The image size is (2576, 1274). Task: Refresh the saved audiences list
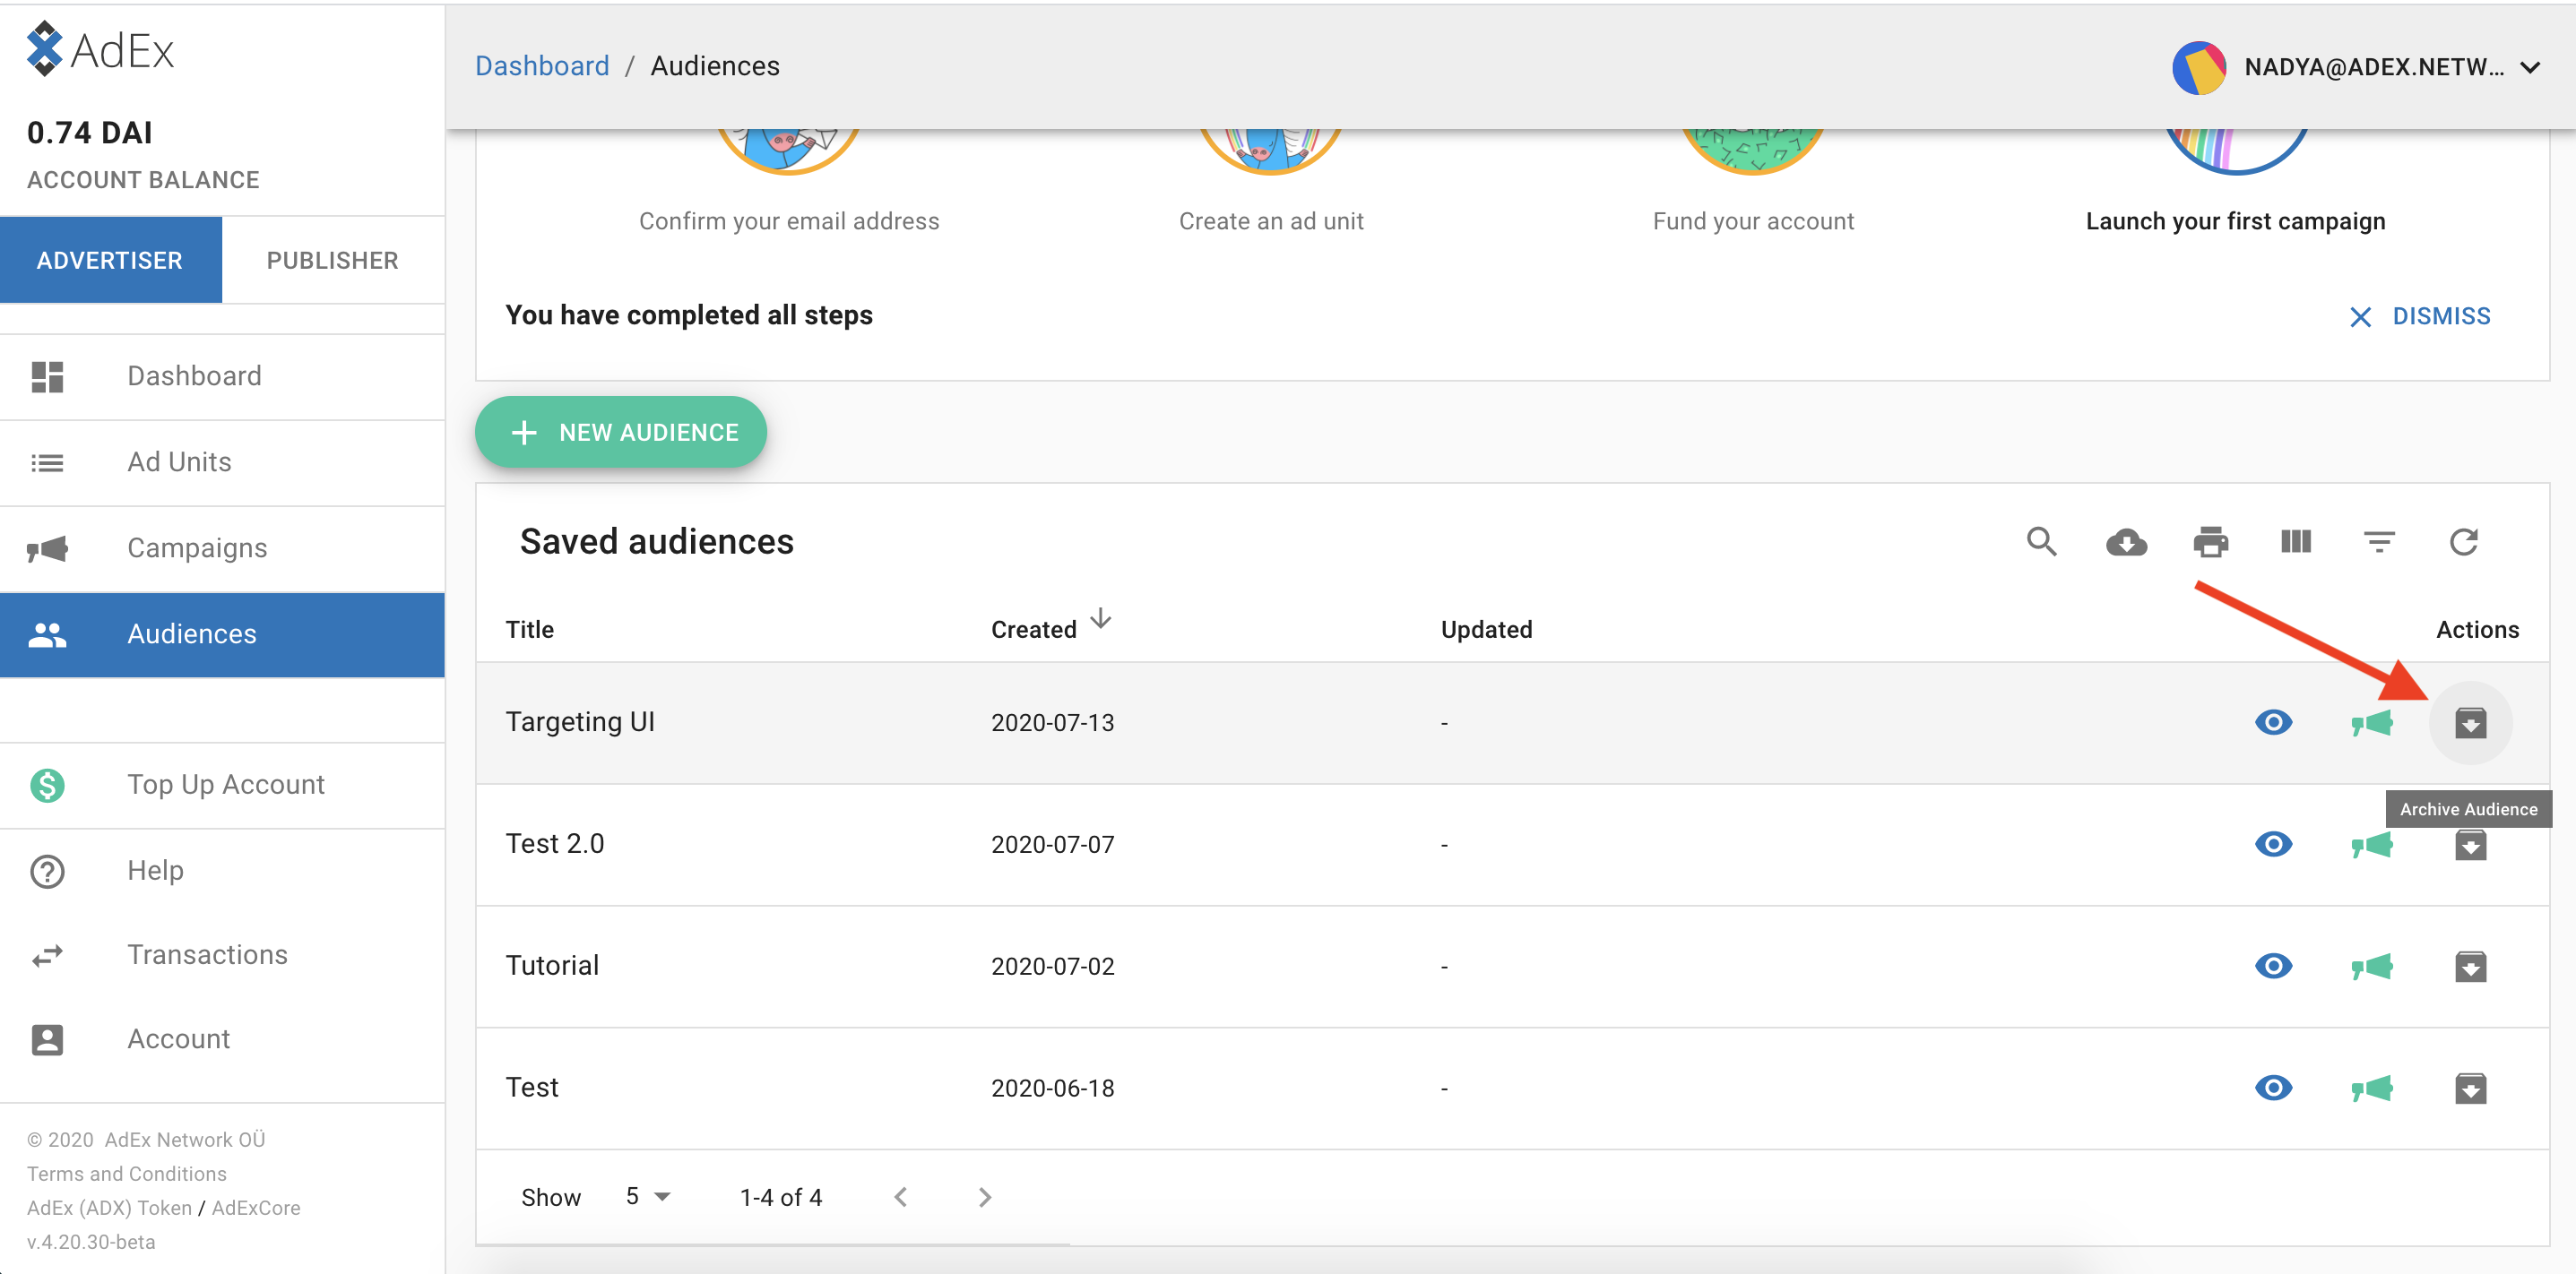click(x=2463, y=541)
